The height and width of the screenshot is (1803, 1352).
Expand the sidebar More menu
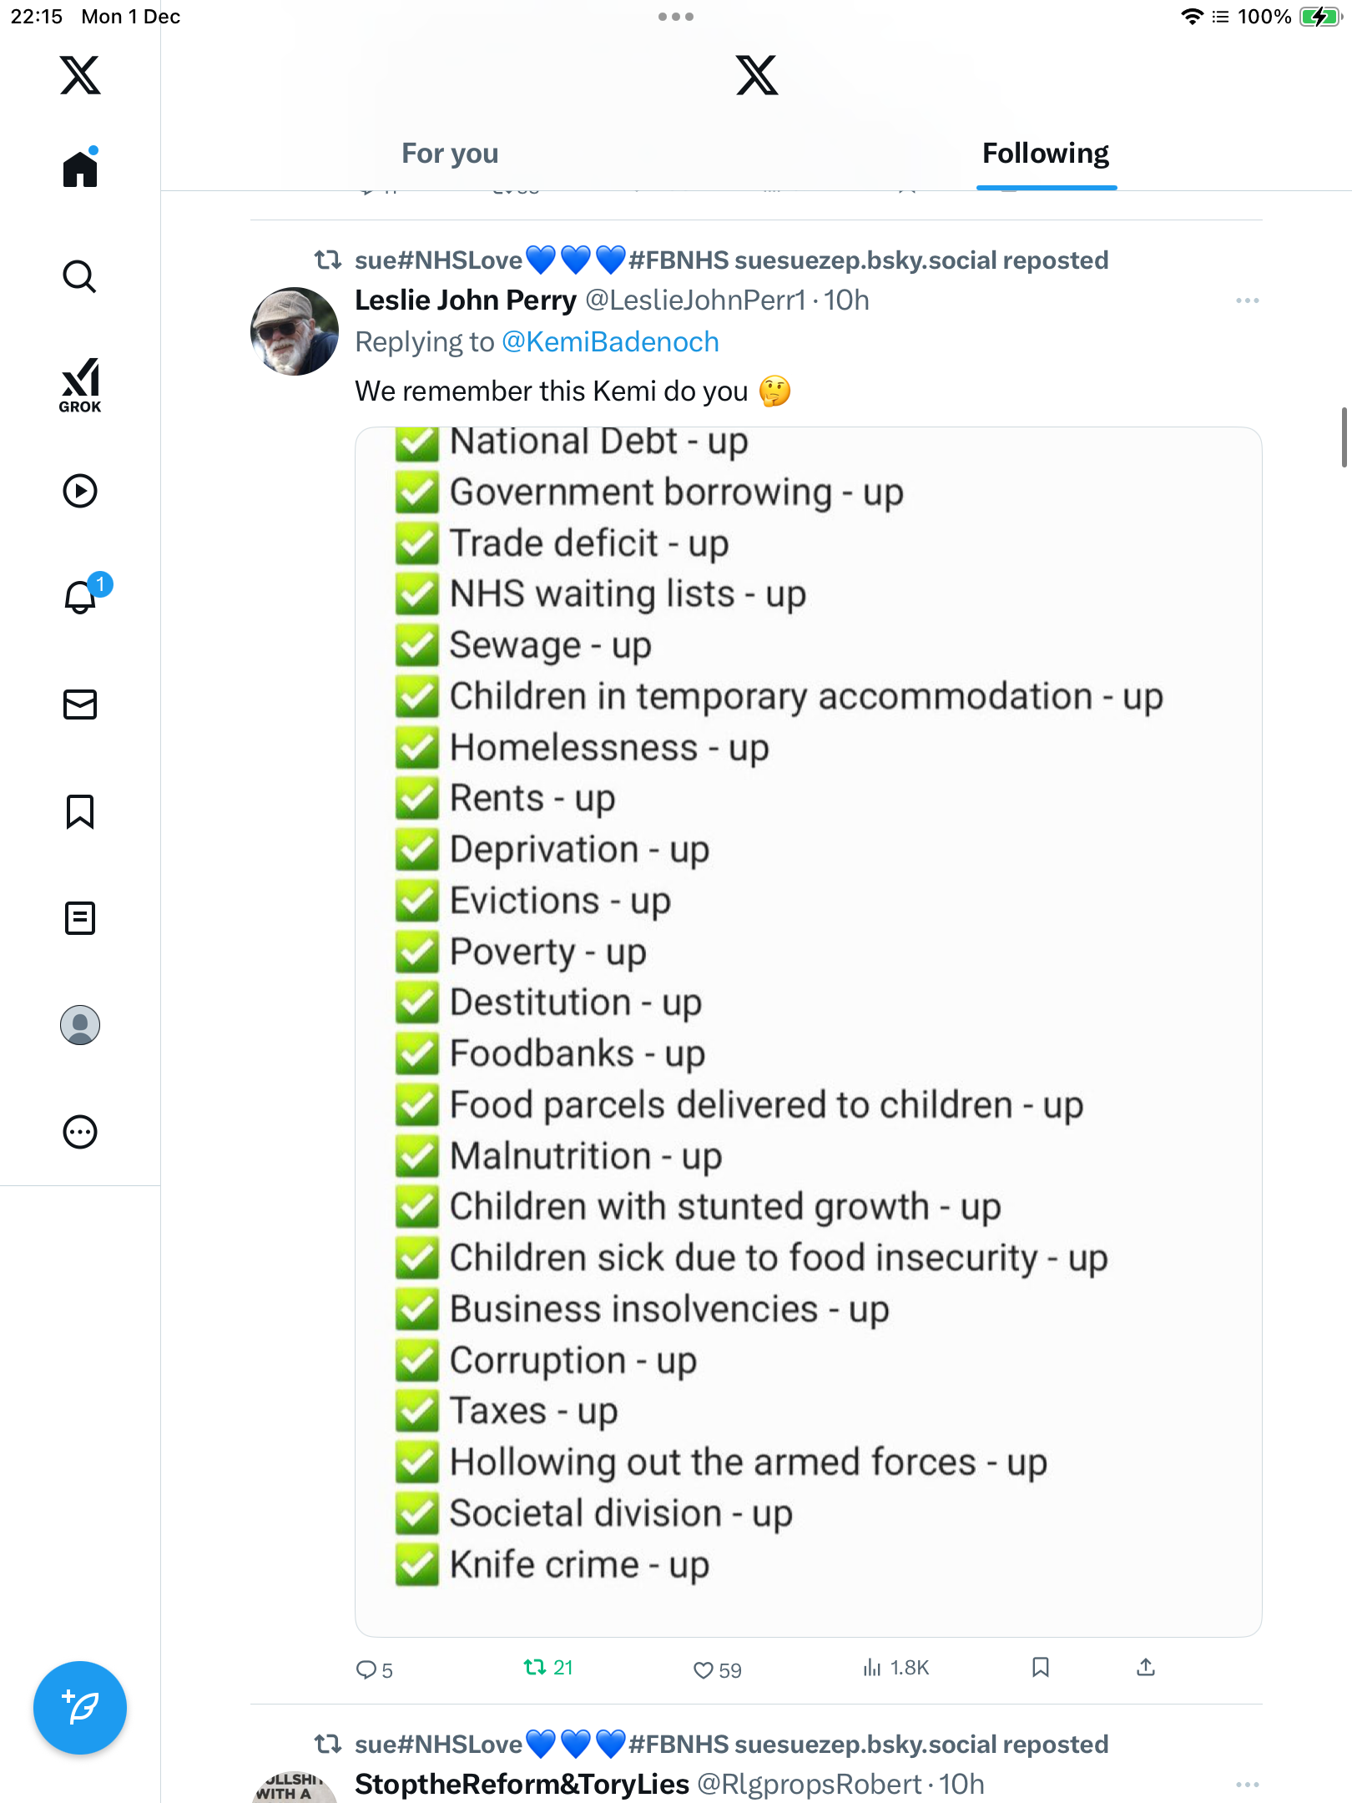pyautogui.click(x=80, y=1132)
